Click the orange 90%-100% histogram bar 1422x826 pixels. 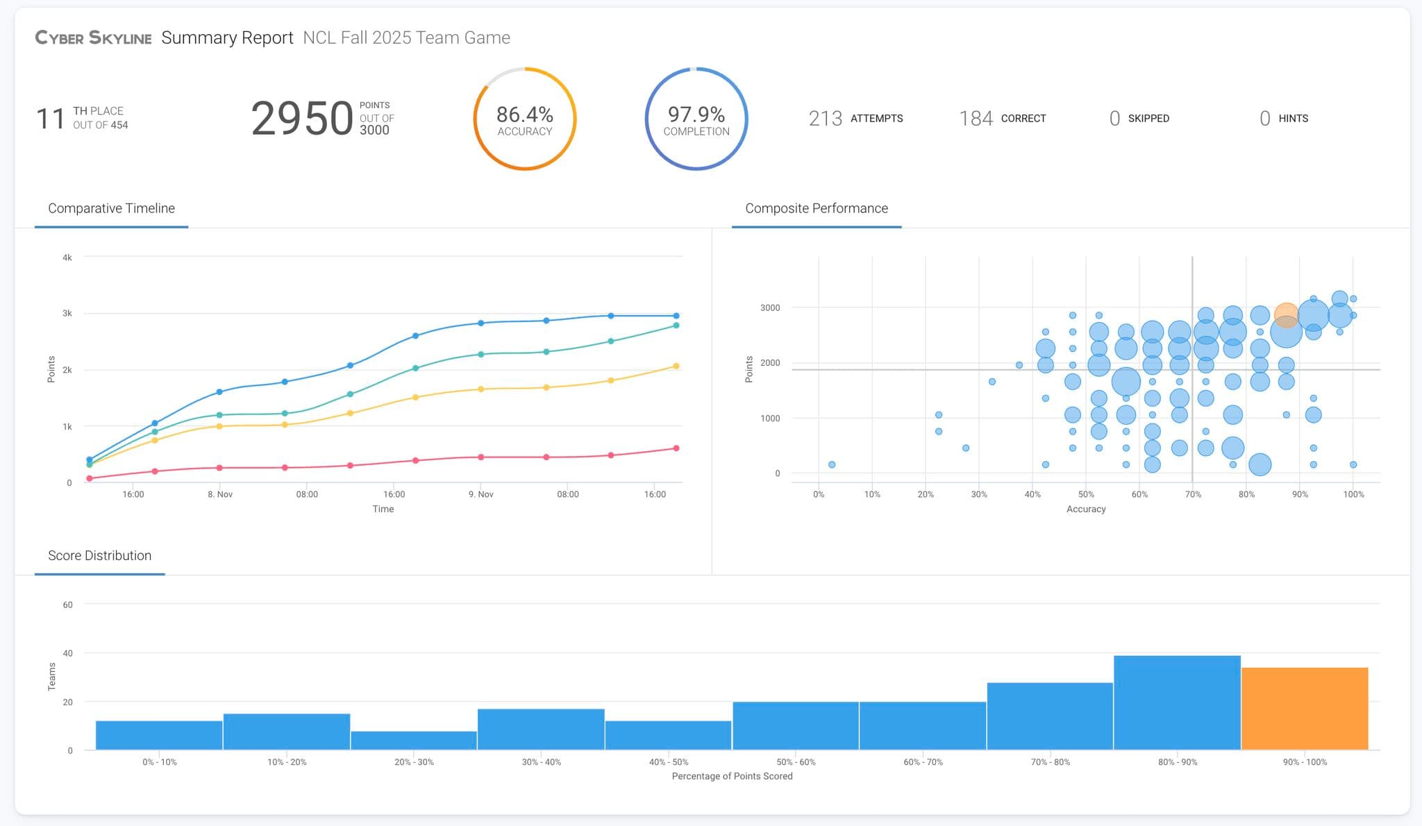click(1304, 709)
